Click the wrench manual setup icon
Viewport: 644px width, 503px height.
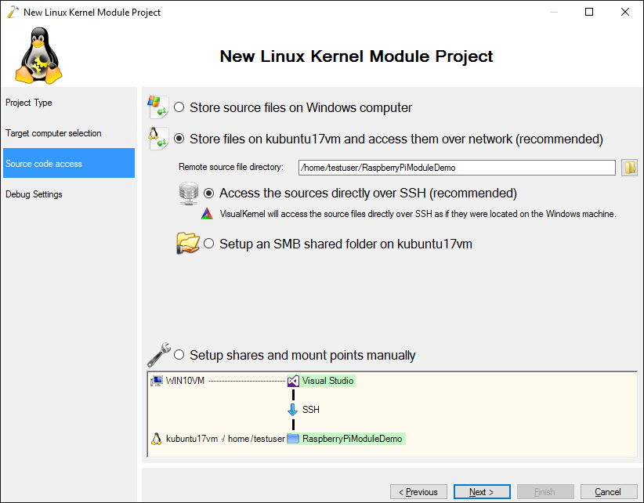(159, 354)
